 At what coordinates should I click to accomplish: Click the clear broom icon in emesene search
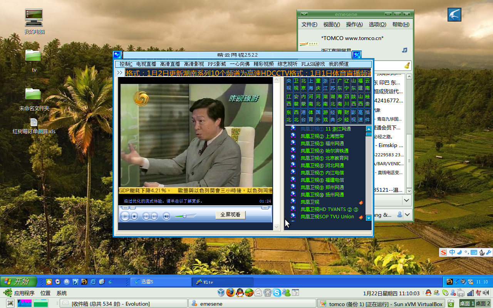click(x=407, y=65)
